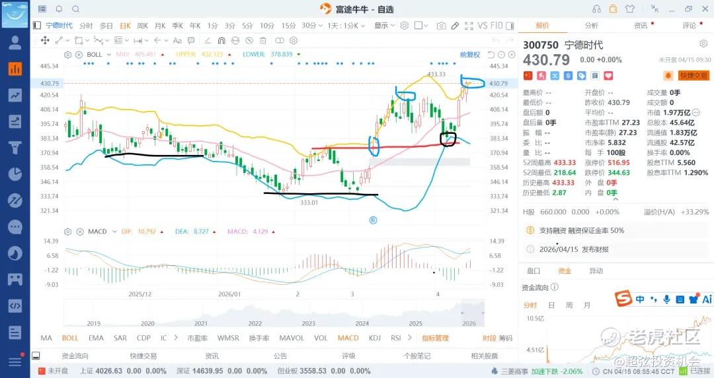Toggle the left panel layout icon

(x=37, y=26)
